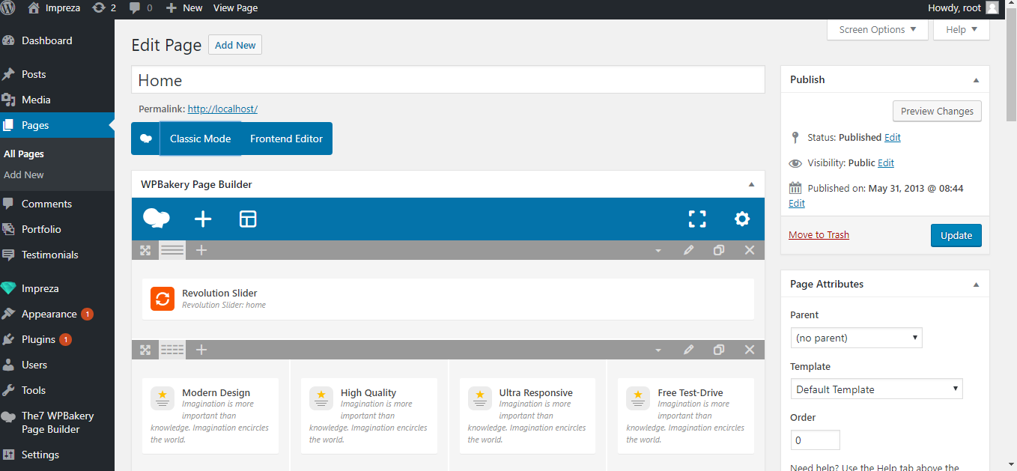1017x471 pixels.
Task: Click the Update button
Action: click(956, 235)
